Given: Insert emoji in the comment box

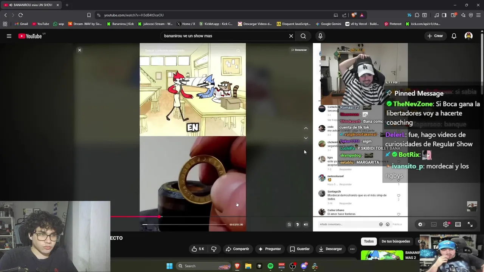Looking at the screenshot, I should click(388, 224).
